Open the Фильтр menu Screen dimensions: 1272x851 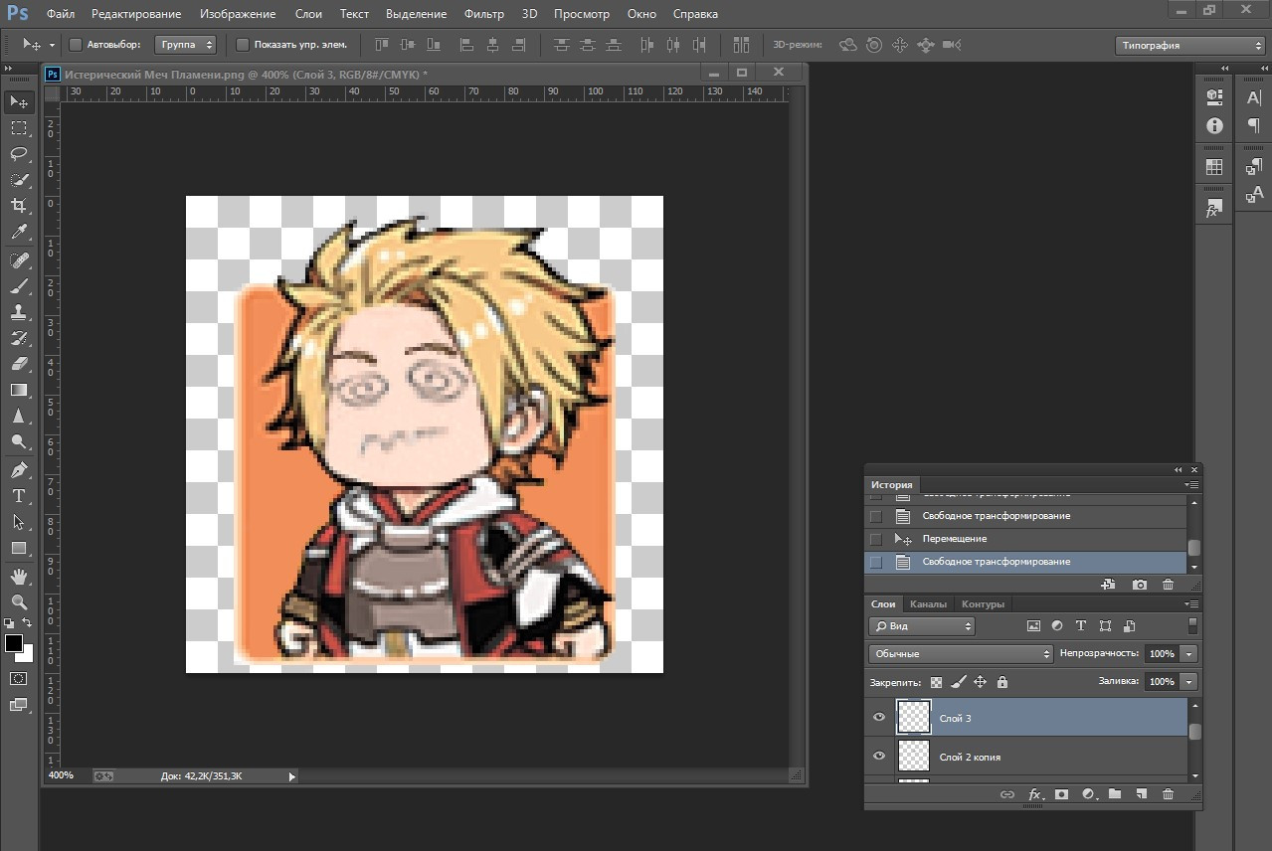click(484, 14)
